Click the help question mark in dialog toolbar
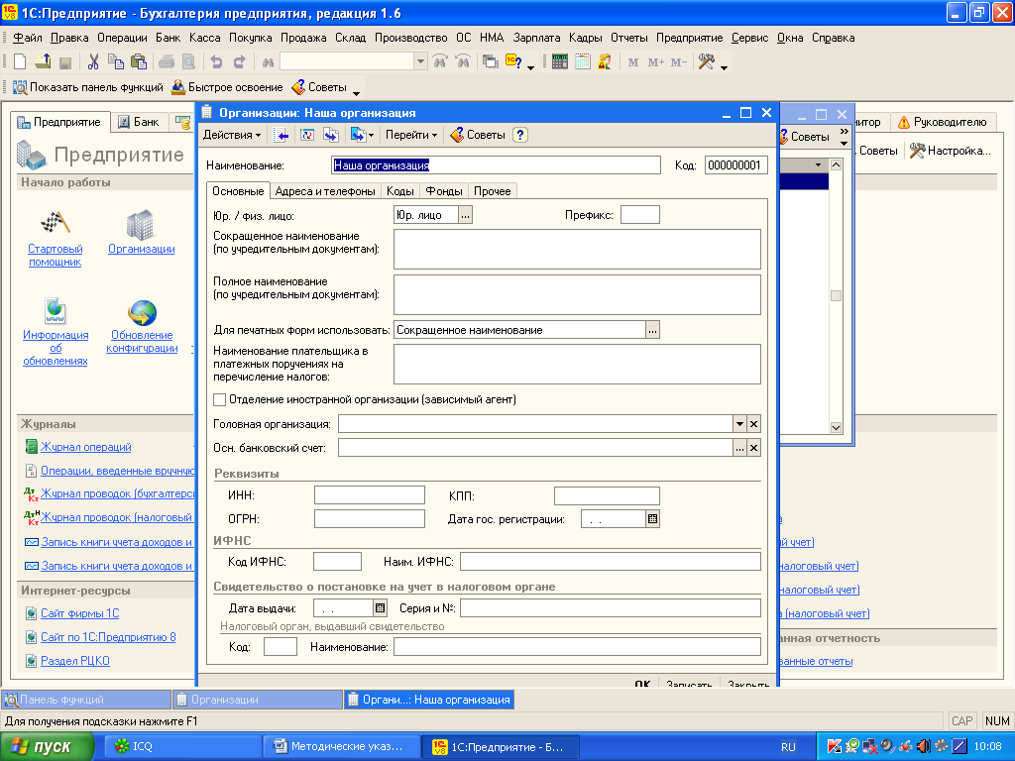1015x761 pixels. pyautogui.click(x=519, y=135)
